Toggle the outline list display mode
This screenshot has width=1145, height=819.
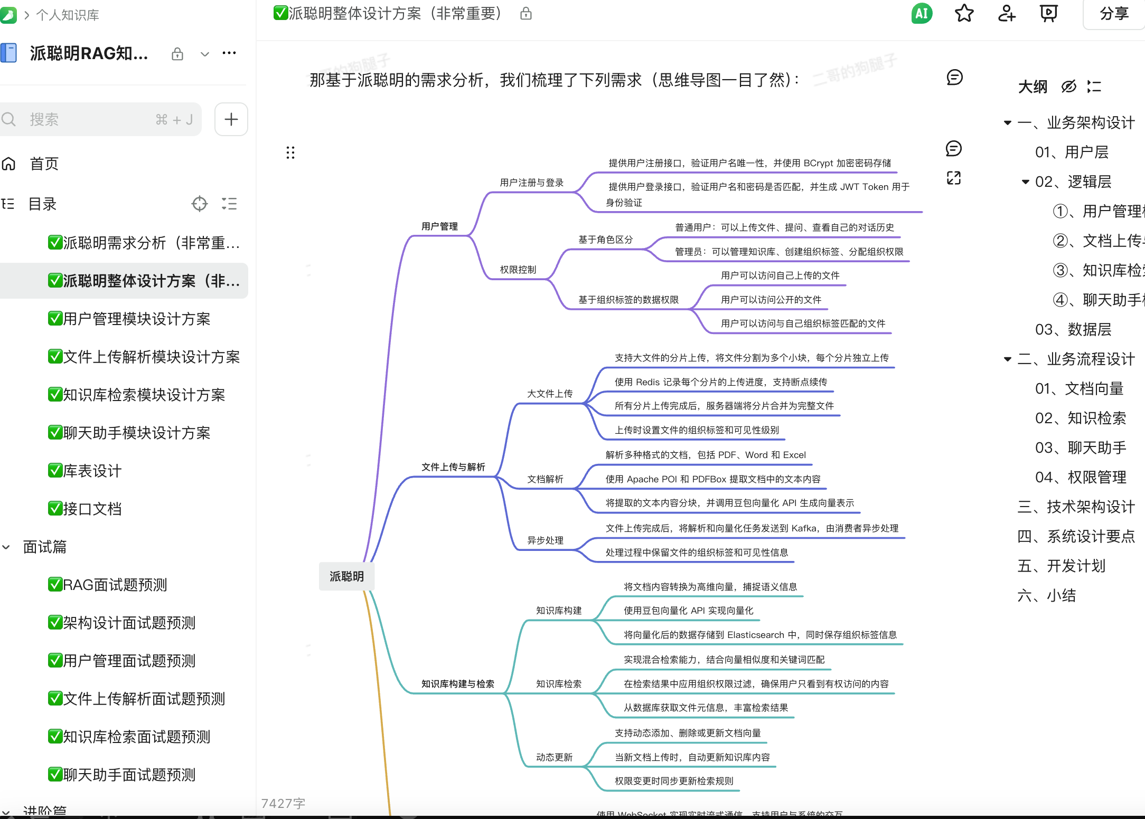1094,87
